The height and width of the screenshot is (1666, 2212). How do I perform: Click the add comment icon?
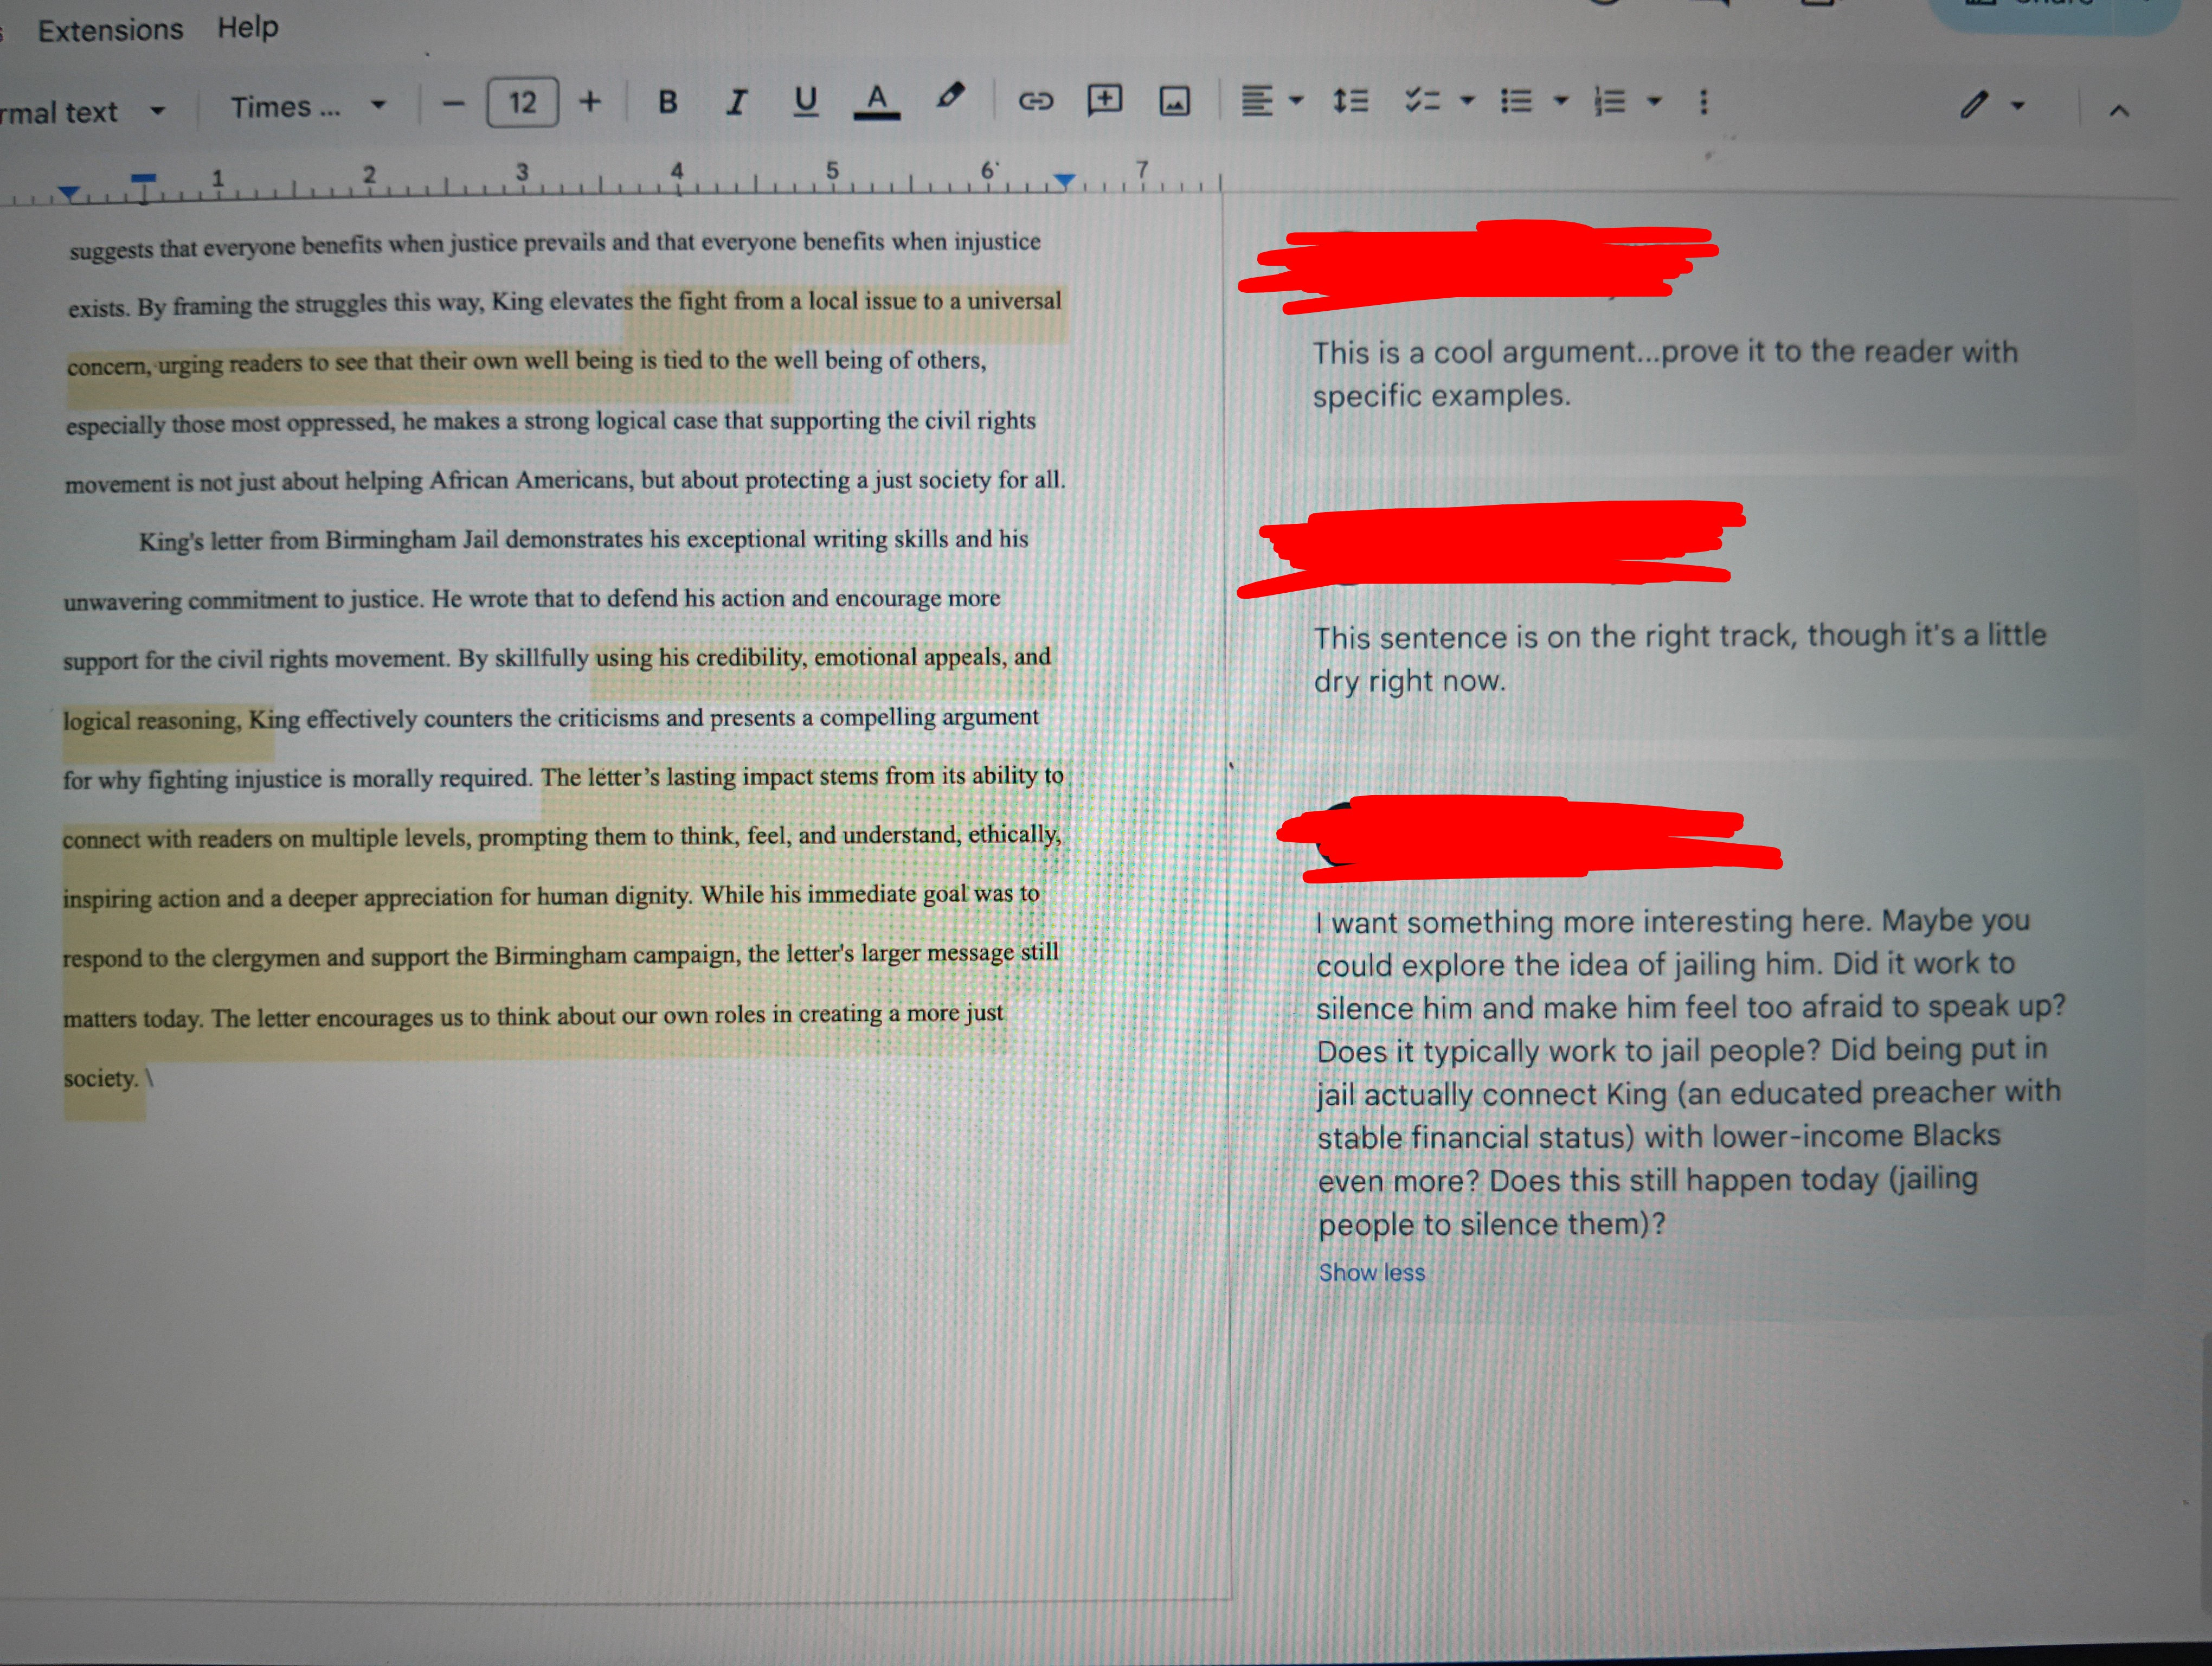[1104, 100]
